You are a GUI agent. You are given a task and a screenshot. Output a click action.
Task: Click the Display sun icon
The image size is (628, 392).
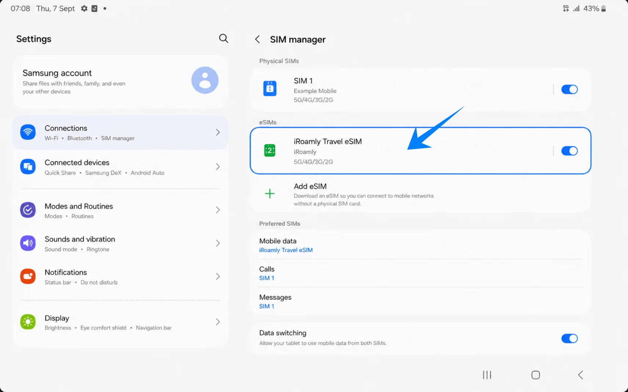pos(28,322)
